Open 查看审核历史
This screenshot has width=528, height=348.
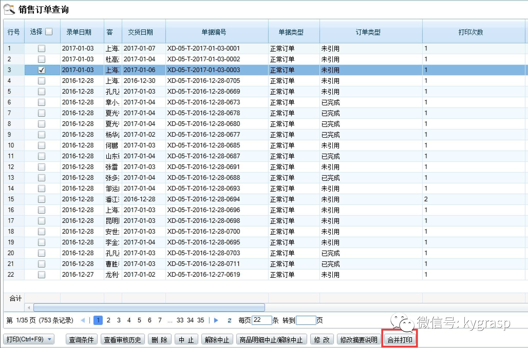click(x=122, y=340)
